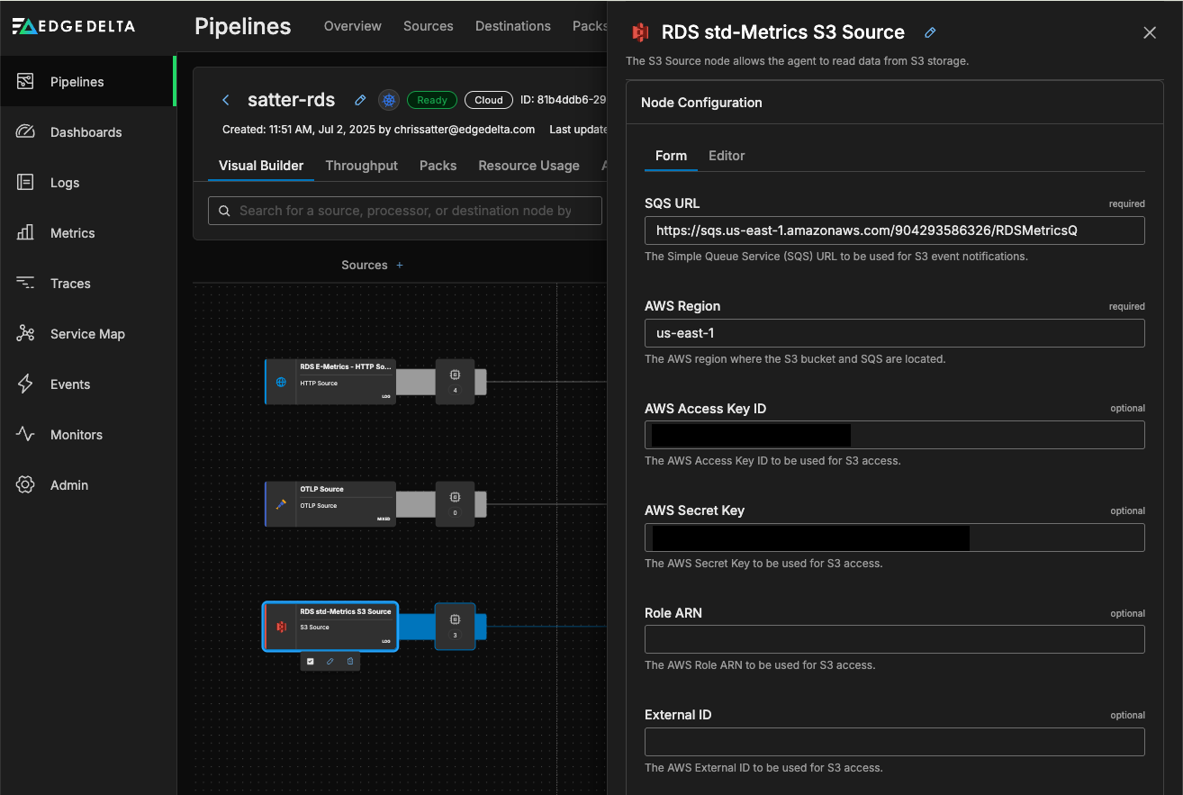Click into the Role ARN input field
Screen dimensions: 1183x795
click(x=894, y=639)
